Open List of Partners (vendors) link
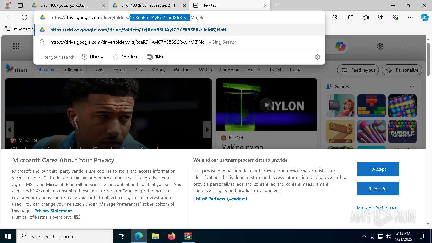 click(x=220, y=199)
